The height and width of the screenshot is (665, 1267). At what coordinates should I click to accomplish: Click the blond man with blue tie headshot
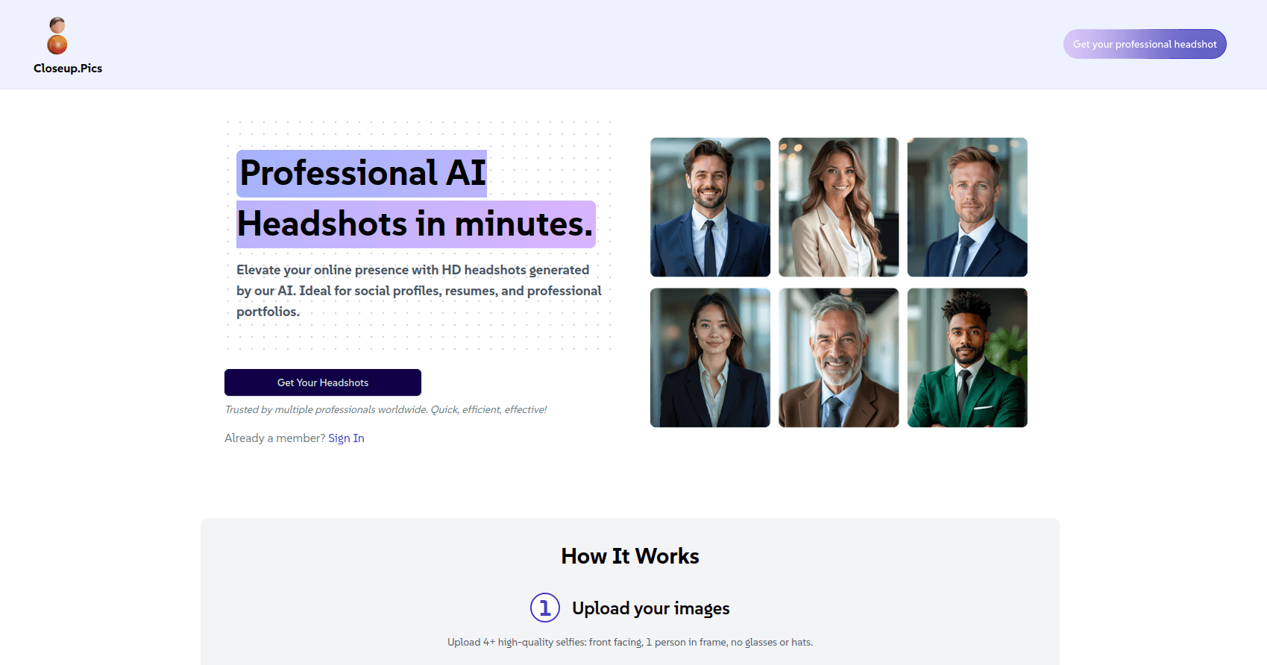[x=967, y=207]
